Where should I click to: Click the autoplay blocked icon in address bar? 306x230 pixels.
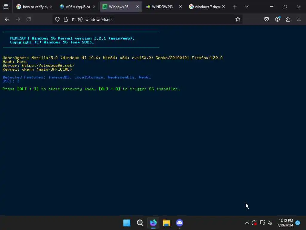[x=80, y=19]
